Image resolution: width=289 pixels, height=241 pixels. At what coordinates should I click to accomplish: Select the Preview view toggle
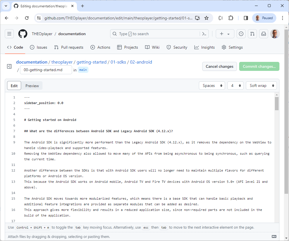(x=32, y=86)
